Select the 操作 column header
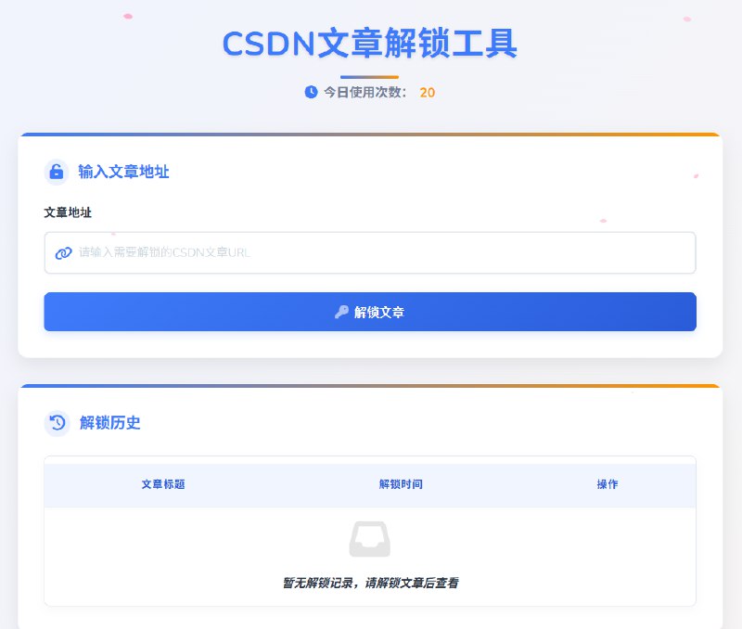The image size is (742, 629). (608, 485)
